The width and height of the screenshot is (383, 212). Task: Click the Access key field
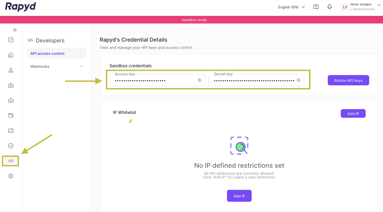coord(157,80)
